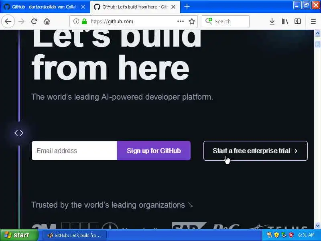Open the Firefox hamburger menu
The image size is (321, 241).
pyautogui.click(x=313, y=21)
